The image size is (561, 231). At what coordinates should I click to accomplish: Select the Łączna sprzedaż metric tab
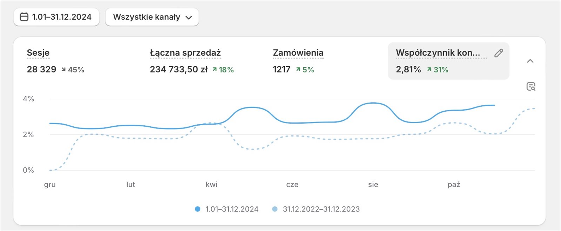click(185, 53)
